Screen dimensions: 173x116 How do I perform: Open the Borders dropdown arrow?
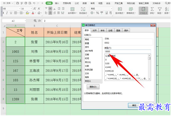(x=18, y=13)
